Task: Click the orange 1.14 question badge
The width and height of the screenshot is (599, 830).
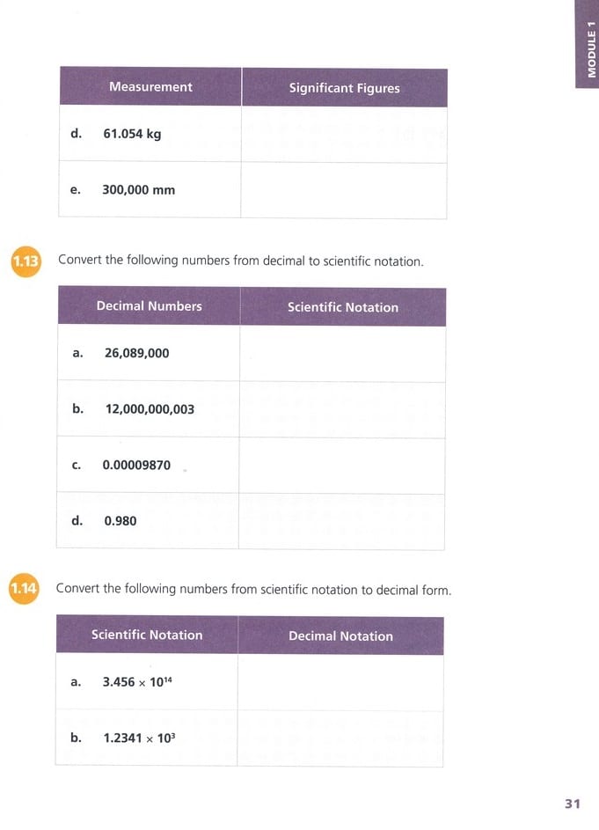Action: pyautogui.click(x=24, y=589)
